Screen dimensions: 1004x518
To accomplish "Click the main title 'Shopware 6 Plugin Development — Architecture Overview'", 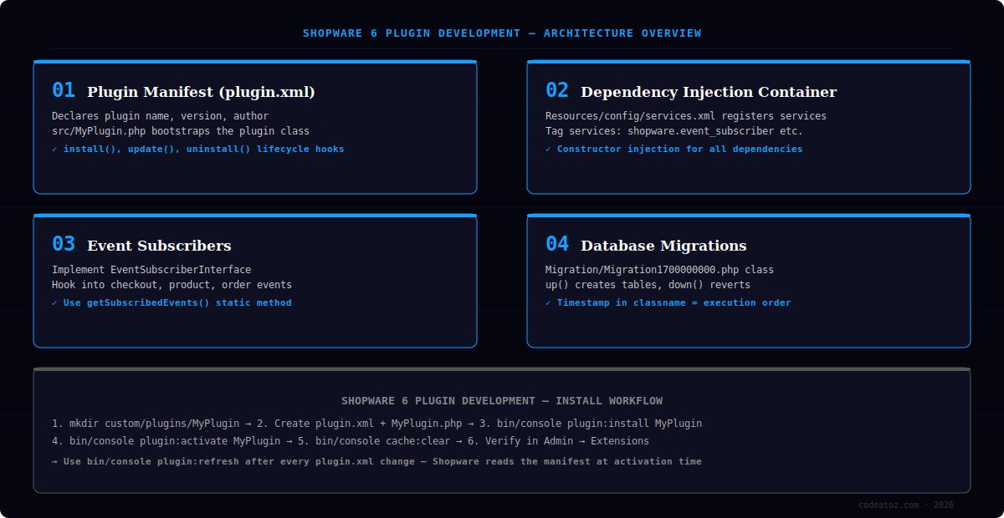I will pyautogui.click(x=502, y=33).
